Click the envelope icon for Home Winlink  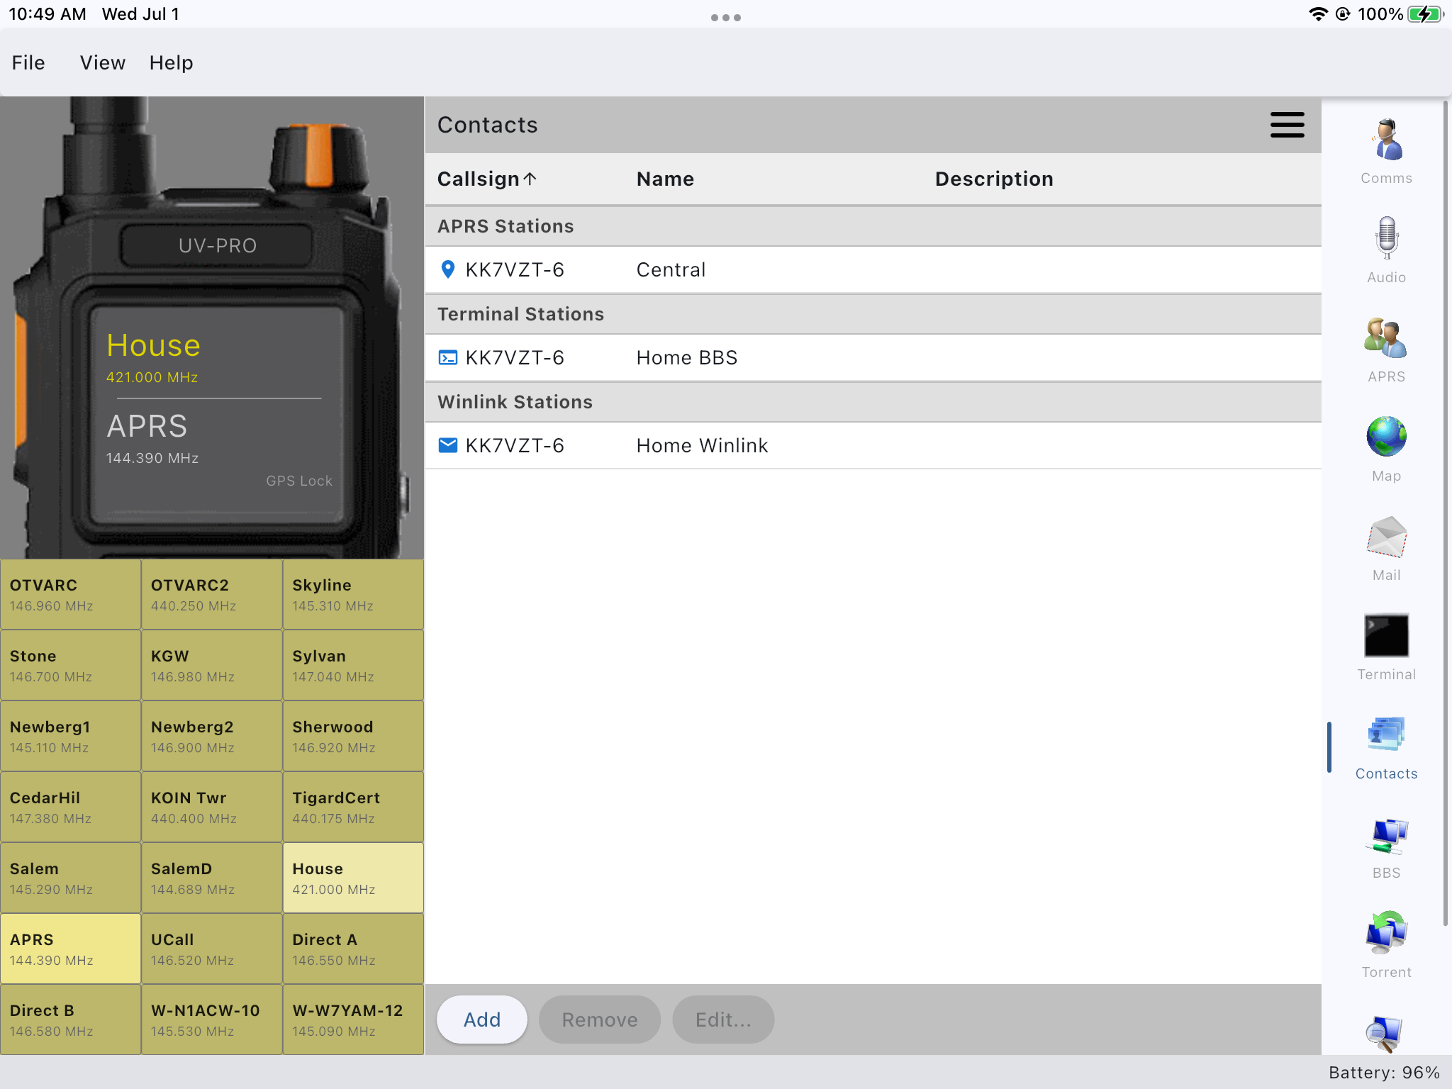point(448,445)
